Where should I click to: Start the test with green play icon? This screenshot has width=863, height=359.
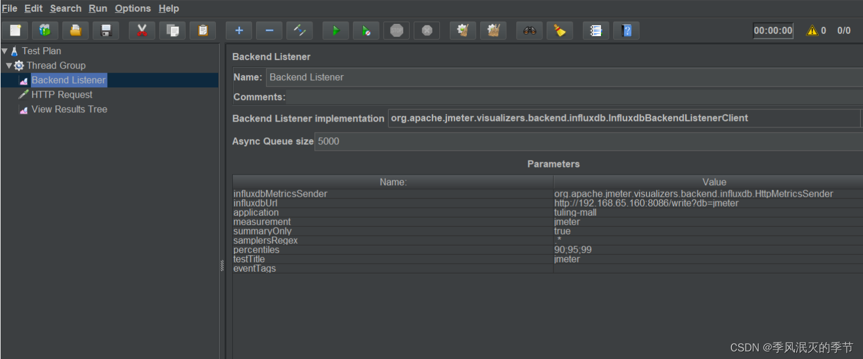(336, 30)
